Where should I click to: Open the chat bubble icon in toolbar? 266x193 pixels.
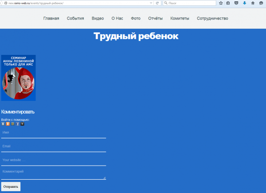(261, 3)
